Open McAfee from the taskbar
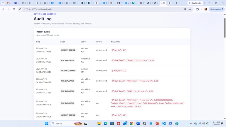This screenshot has width=226, height=127. (x=119, y=124)
